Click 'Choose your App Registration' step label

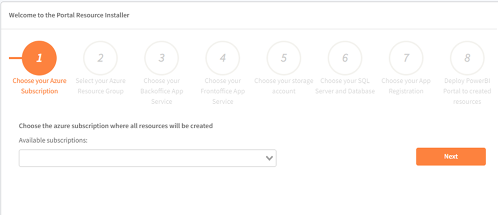[406, 86]
